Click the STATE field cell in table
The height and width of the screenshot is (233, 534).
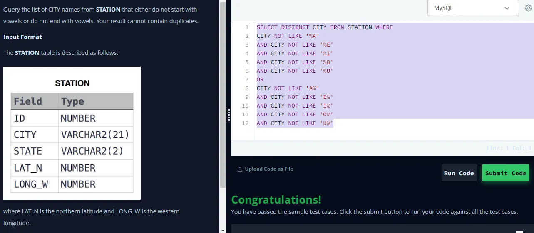coord(35,151)
